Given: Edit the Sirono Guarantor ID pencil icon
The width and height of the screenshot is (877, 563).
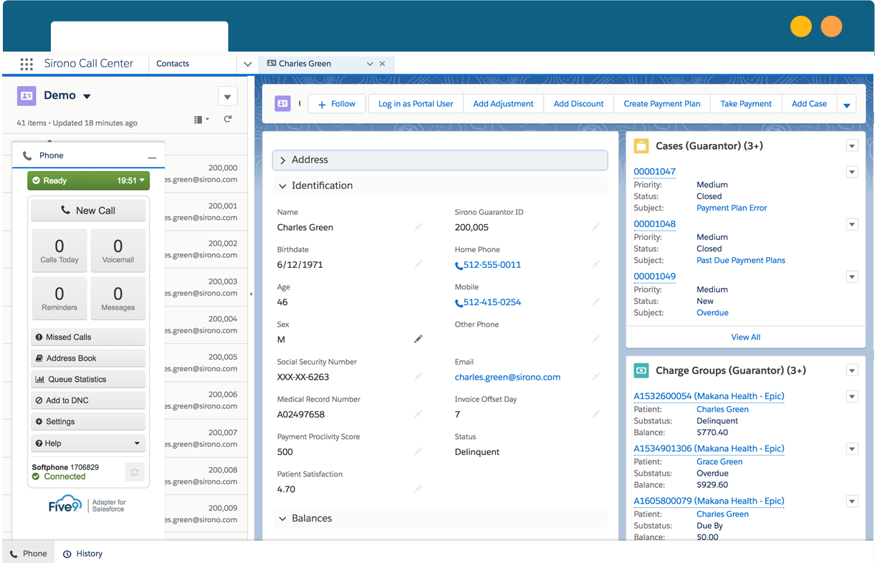Looking at the screenshot, I should pos(595,227).
